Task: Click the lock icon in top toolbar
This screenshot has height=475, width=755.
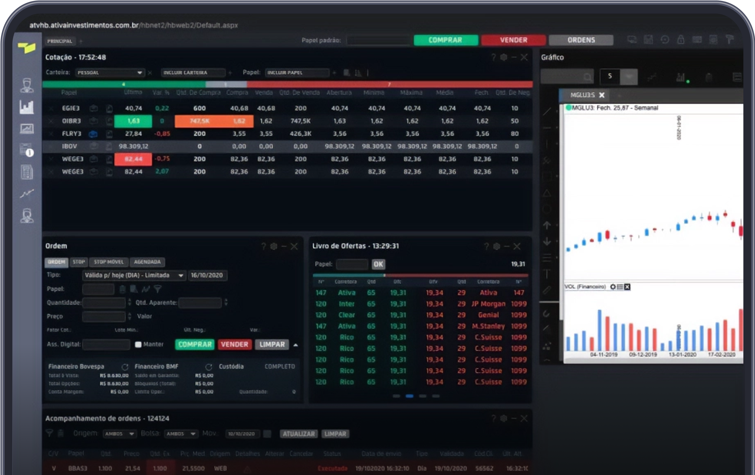Action: [x=680, y=40]
